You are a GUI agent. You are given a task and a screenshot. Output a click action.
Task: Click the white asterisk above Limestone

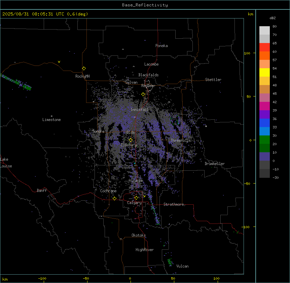pos(51,116)
